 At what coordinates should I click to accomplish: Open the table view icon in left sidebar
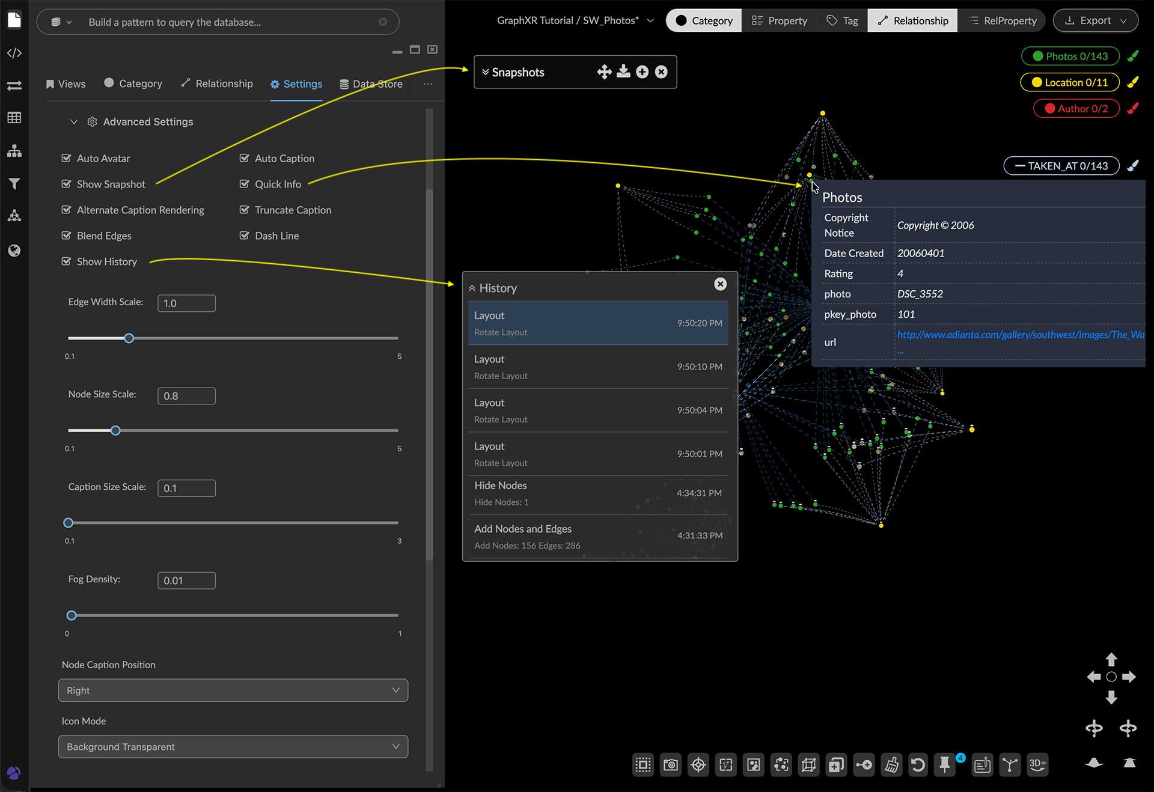[x=14, y=118]
